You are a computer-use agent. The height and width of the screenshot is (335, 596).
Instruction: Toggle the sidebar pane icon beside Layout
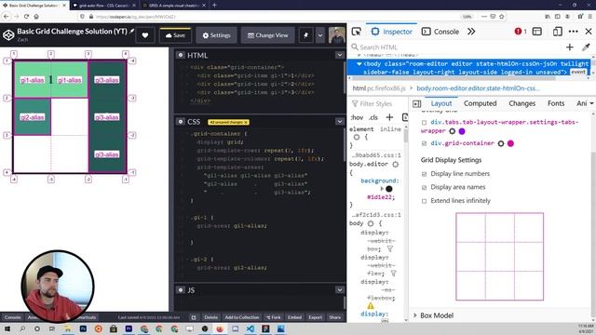(416, 103)
